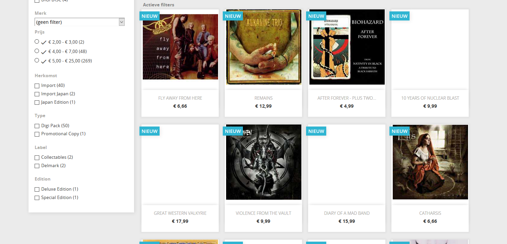Open the Merk (geen filter) dropdown

click(x=80, y=22)
